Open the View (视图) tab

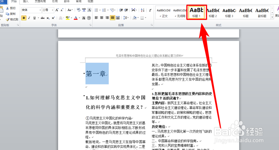click(90, 1)
